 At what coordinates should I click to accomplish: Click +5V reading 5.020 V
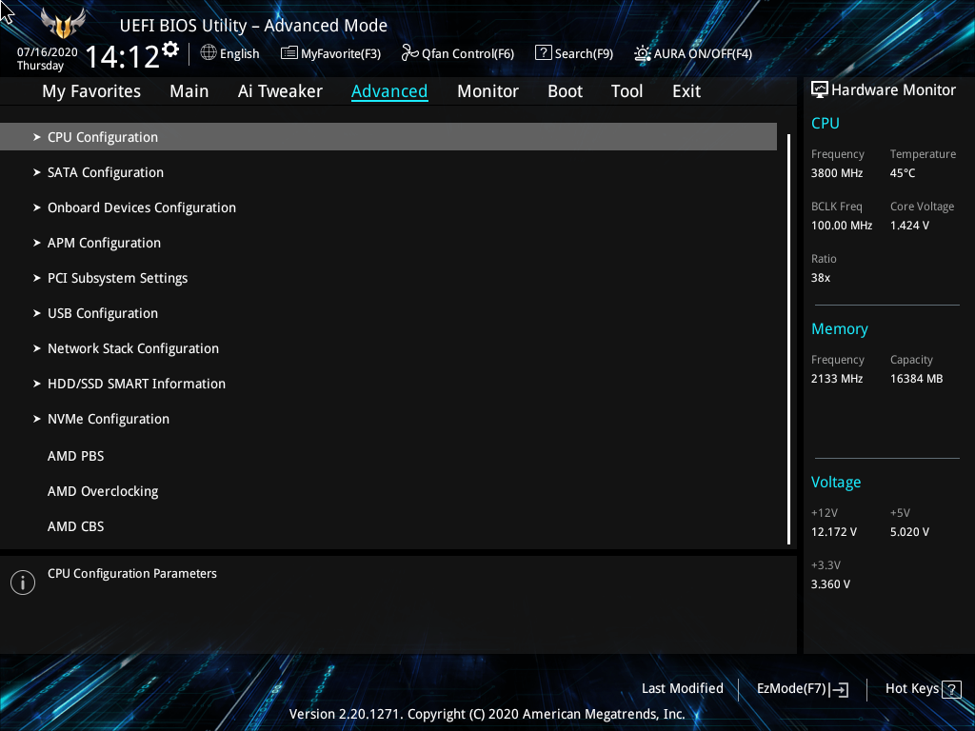click(909, 532)
